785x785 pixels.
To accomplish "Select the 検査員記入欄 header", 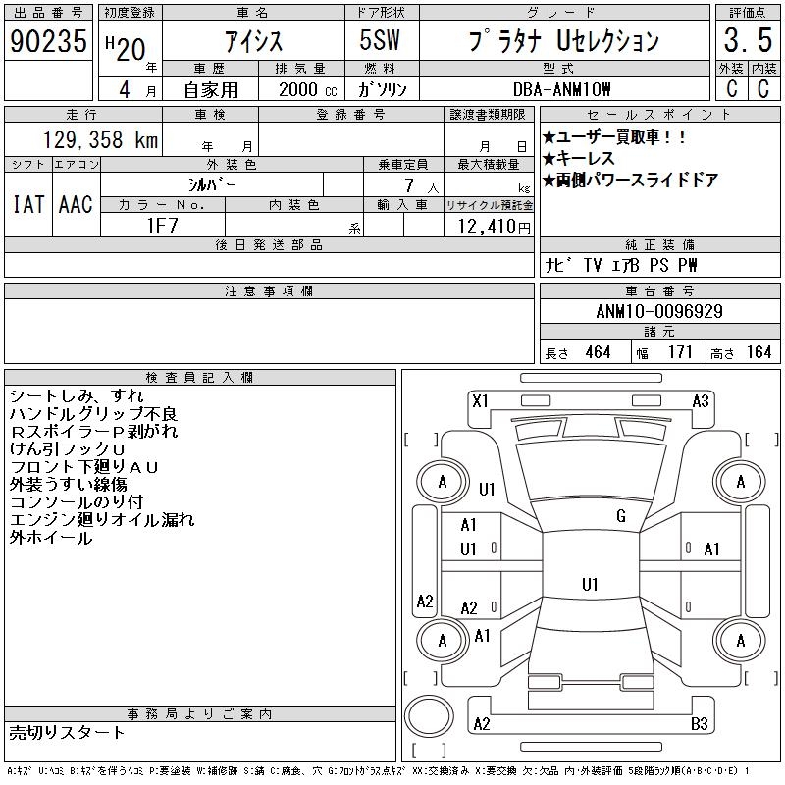I will coord(200,377).
